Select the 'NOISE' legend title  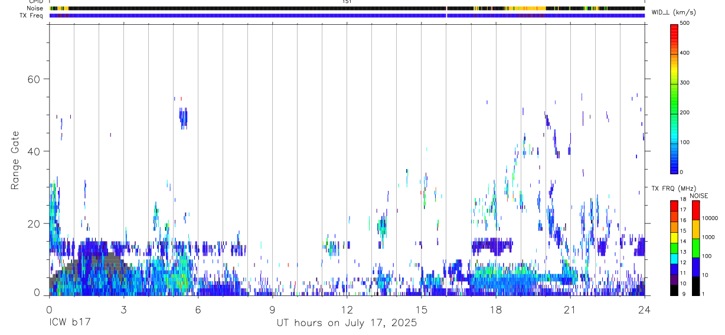pyautogui.click(x=698, y=196)
